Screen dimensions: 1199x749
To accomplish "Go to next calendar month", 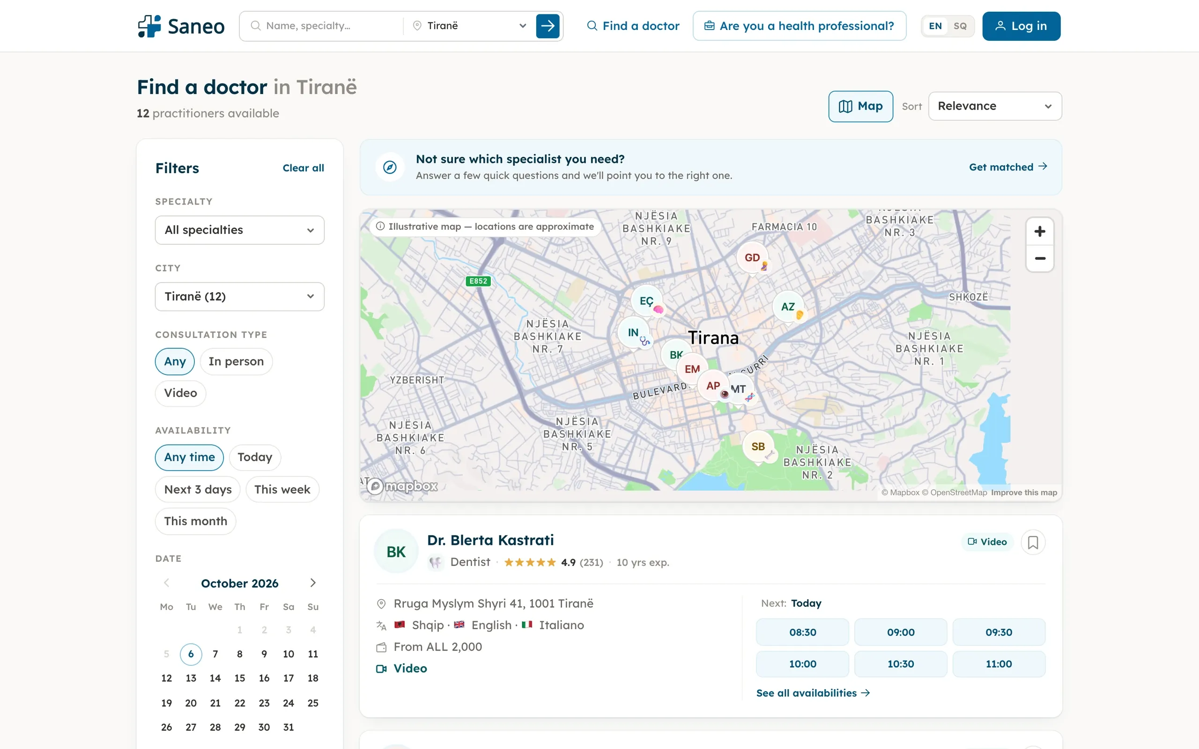I will tap(313, 582).
